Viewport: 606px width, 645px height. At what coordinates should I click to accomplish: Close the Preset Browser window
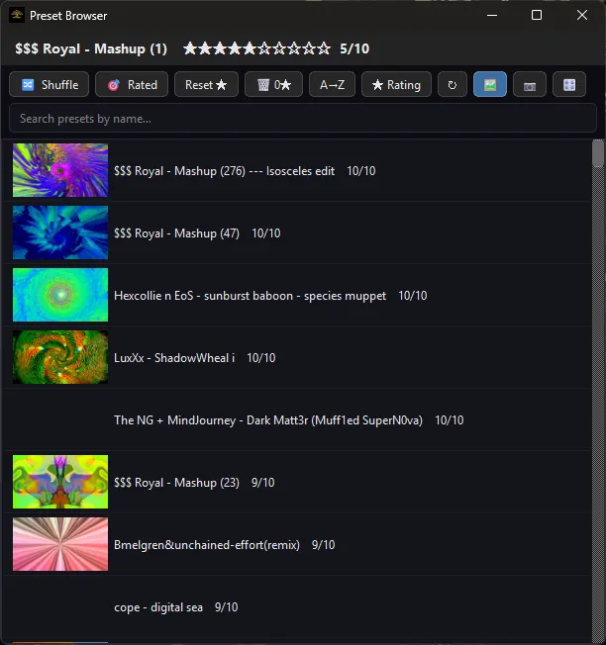point(582,15)
